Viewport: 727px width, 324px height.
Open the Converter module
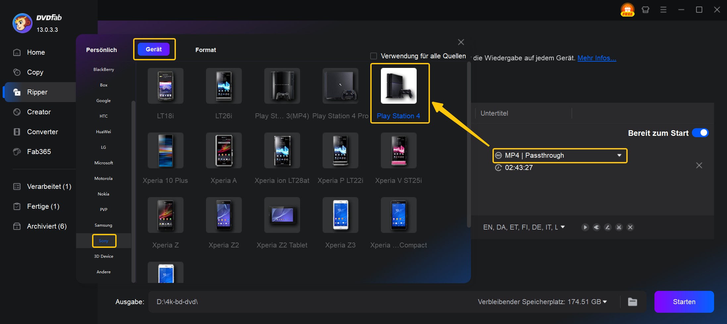tap(42, 132)
